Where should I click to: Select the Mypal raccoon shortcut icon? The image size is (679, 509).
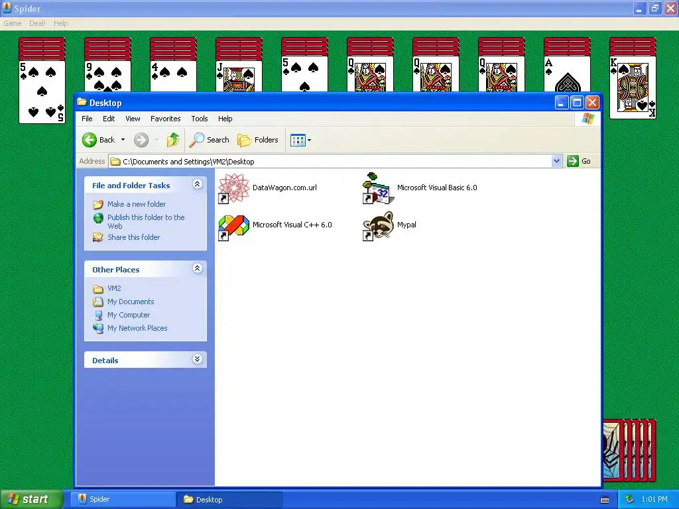pyautogui.click(x=378, y=225)
